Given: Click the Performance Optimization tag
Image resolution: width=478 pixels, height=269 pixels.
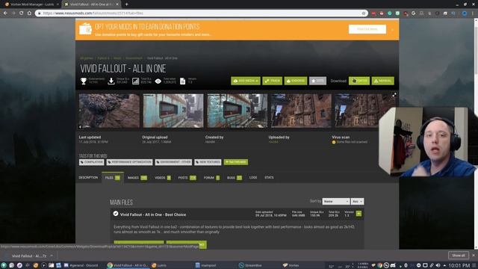Looking at the screenshot, I should coord(129,162).
